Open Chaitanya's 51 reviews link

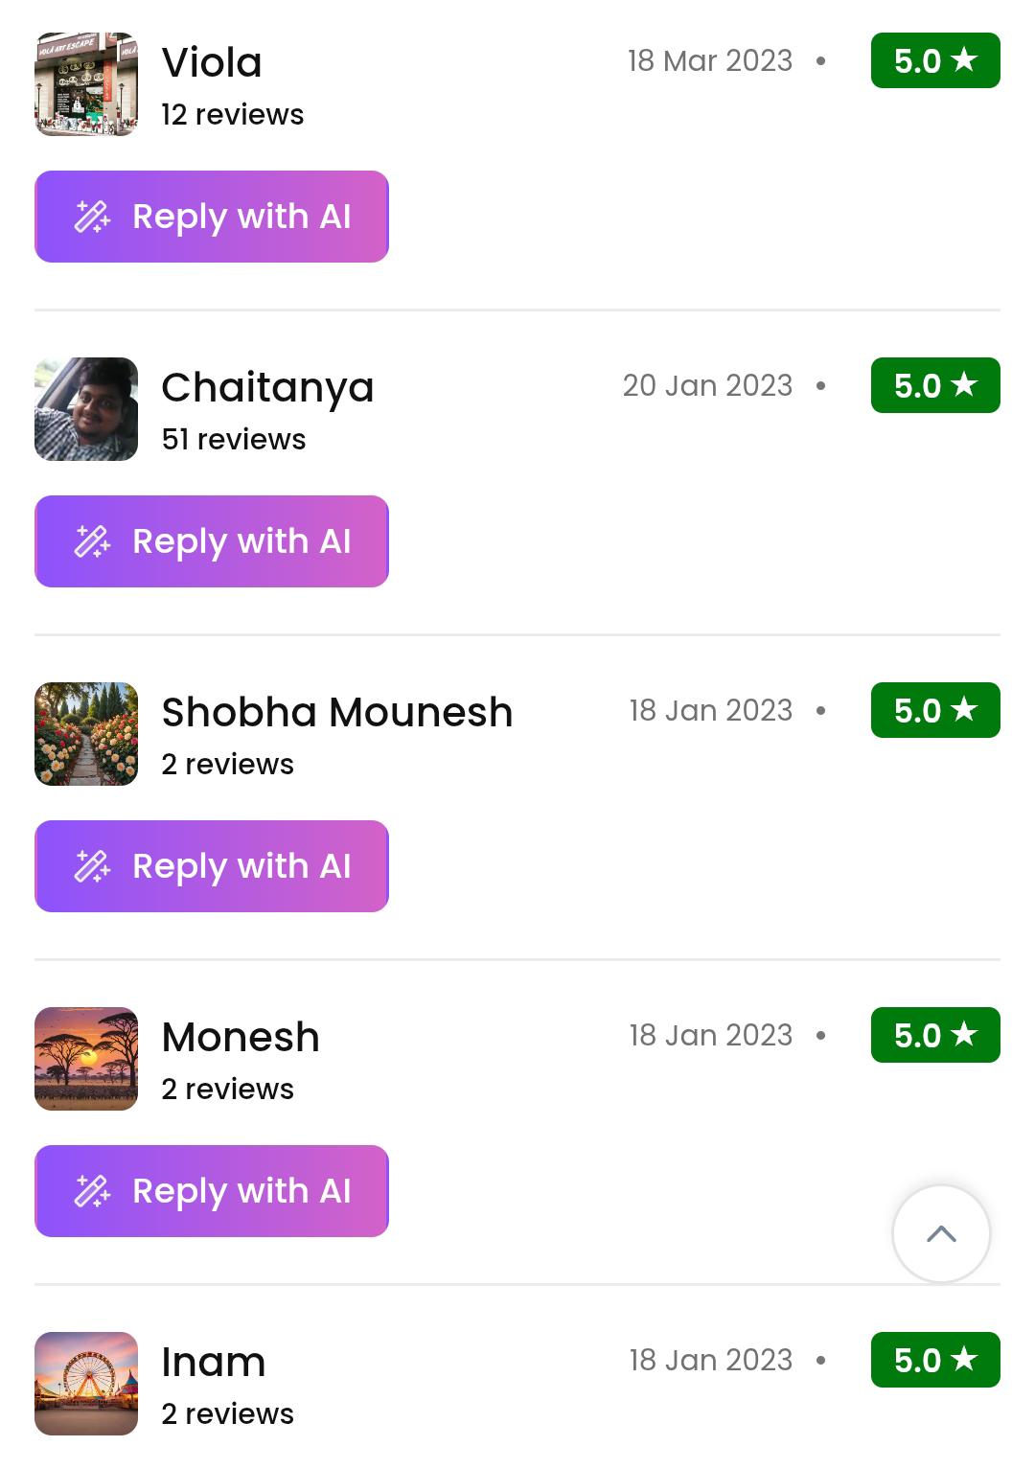click(x=234, y=440)
